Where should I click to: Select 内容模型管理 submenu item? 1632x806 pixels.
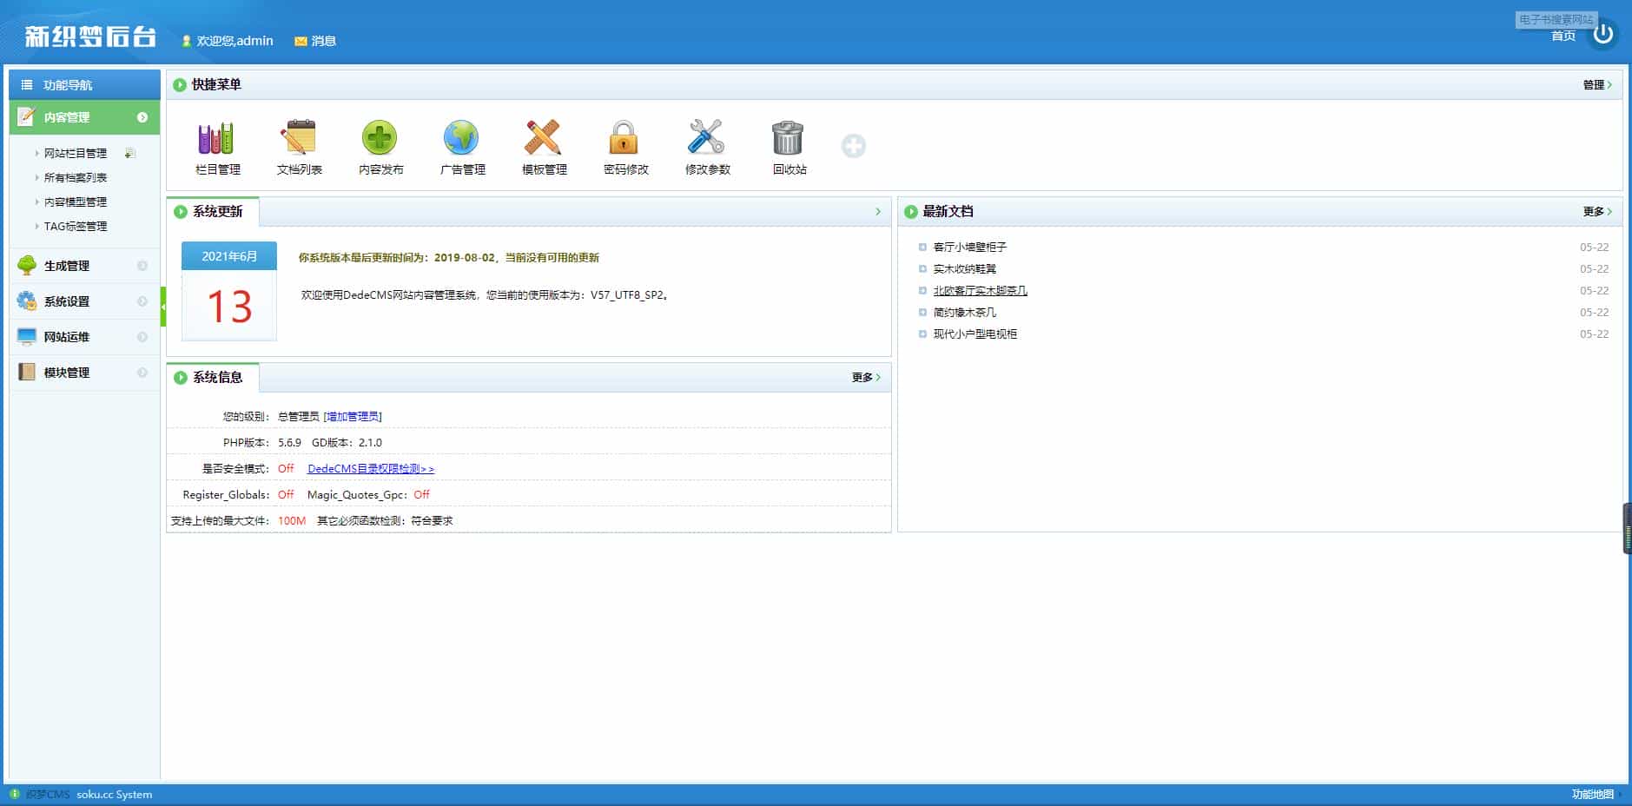(x=76, y=202)
